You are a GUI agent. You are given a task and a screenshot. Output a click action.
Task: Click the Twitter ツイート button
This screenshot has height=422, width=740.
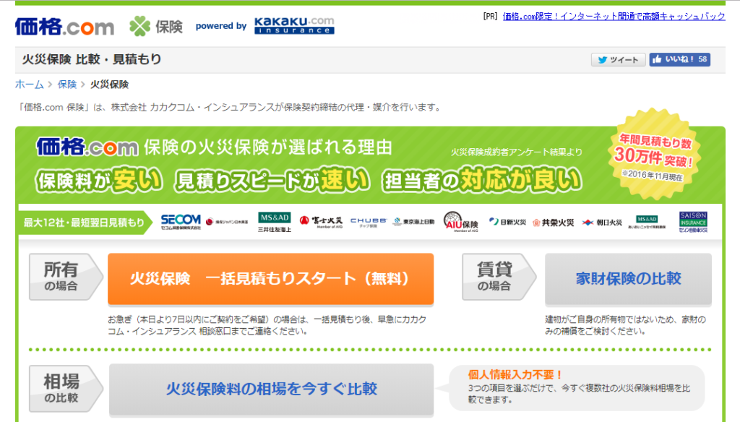click(x=619, y=59)
